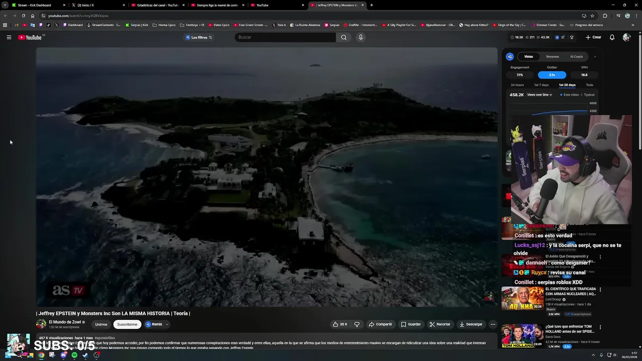Activate voice search microphone icon
Image resolution: width=642 pixels, height=361 pixels.
coord(360,37)
